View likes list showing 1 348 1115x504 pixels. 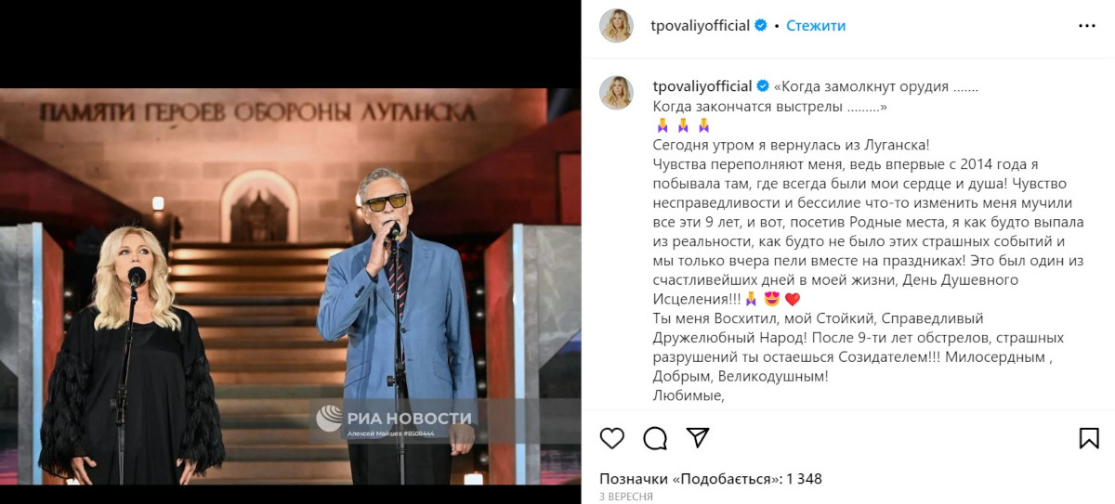pyautogui.click(x=711, y=479)
